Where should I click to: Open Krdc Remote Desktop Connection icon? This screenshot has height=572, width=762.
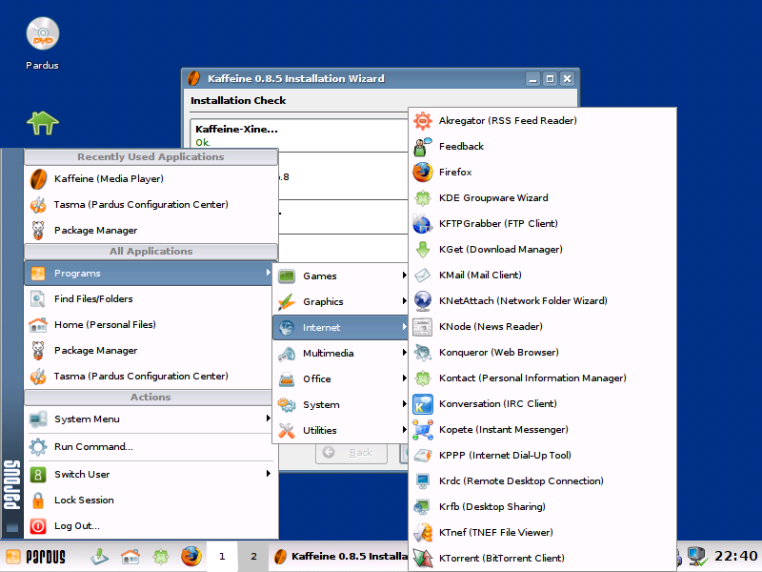(x=423, y=481)
